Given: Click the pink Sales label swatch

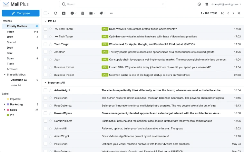Looking at the screenshot, I should [8, 110].
